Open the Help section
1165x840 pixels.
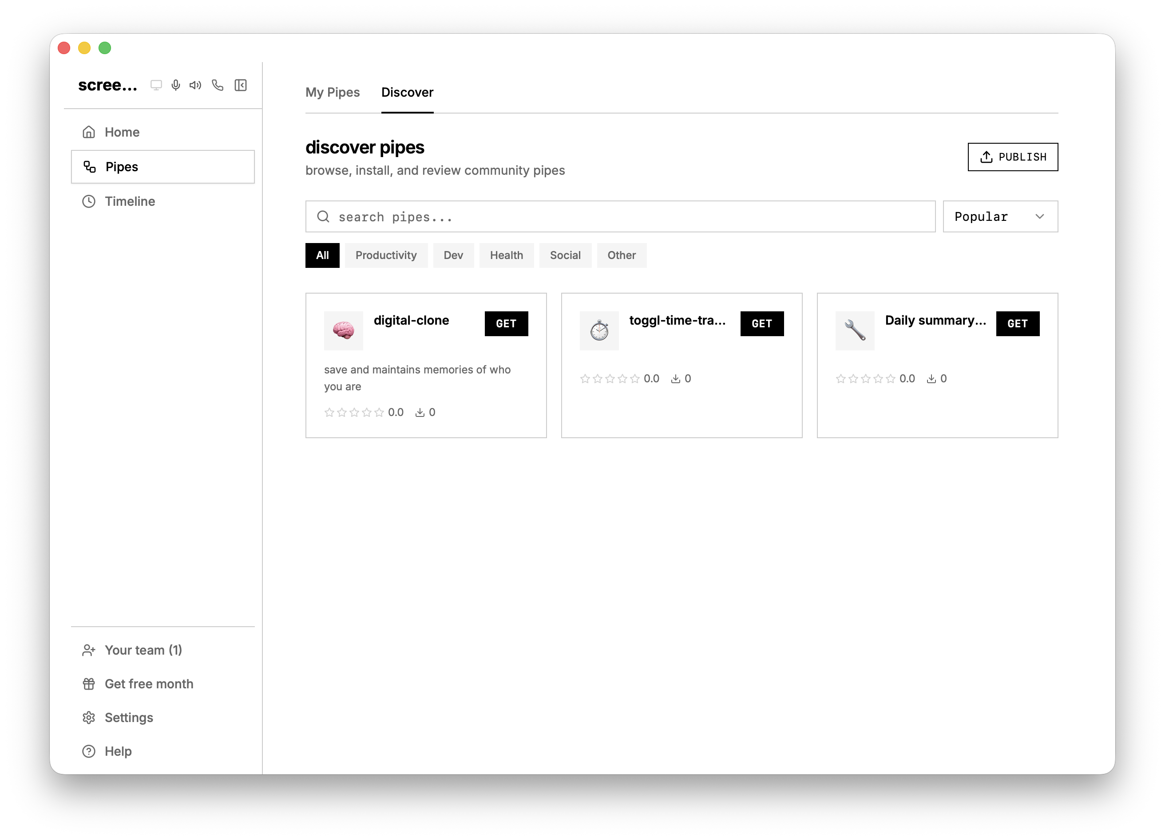[x=118, y=751]
